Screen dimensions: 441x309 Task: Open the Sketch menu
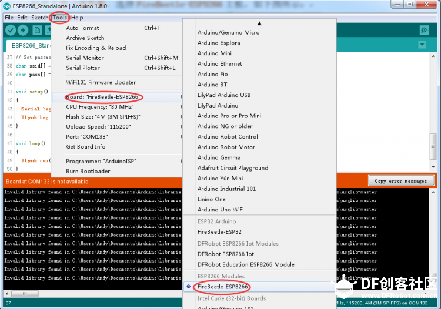click(39, 18)
